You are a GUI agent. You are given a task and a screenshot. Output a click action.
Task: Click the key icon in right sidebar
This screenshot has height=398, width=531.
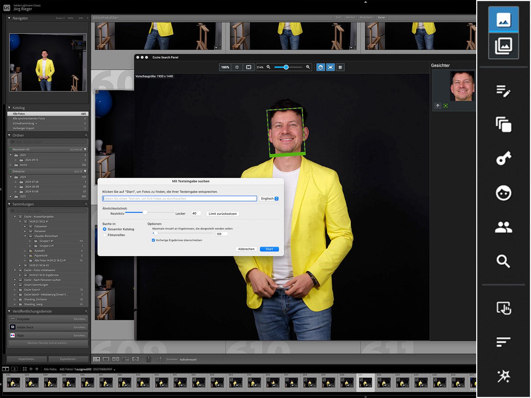[503, 159]
